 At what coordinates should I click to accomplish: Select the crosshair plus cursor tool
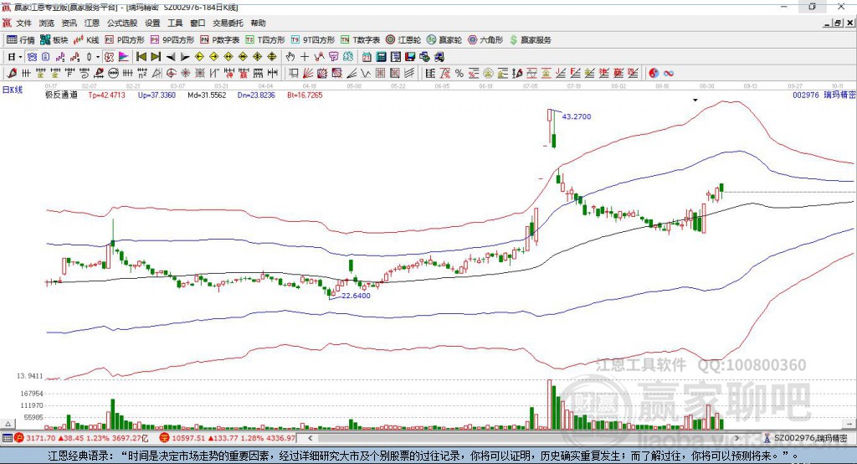[x=305, y=57]
